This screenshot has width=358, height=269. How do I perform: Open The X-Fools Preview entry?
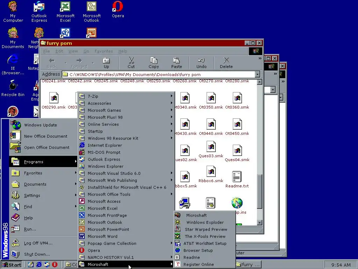pos(205,236)
